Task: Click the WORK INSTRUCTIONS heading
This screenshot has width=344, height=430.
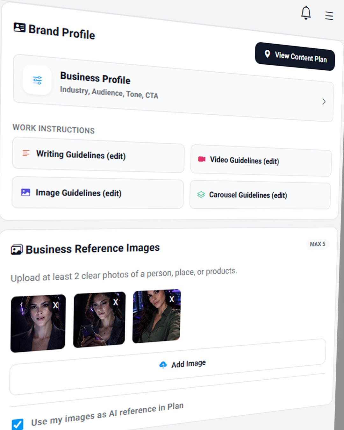Action: pyautogui.click(x=54, y=129)
